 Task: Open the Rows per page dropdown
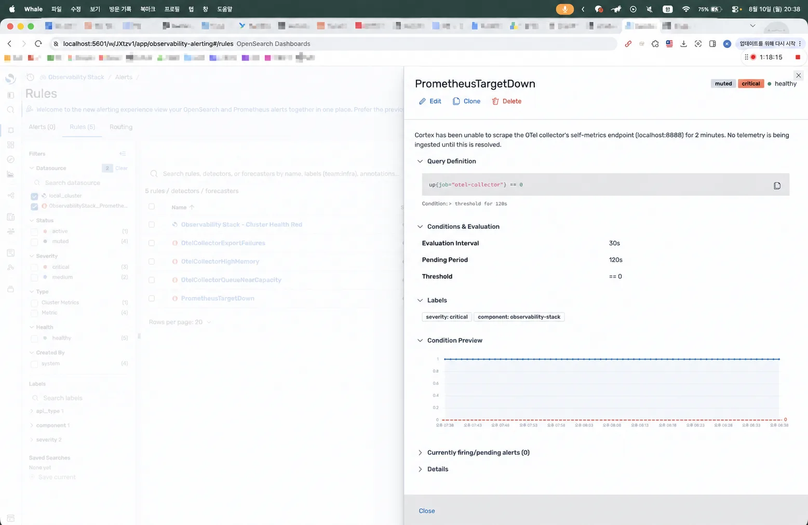(180, 322)
